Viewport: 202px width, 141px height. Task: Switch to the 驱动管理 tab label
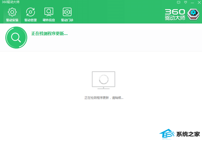pyautogui.click(x=31, y=20)
